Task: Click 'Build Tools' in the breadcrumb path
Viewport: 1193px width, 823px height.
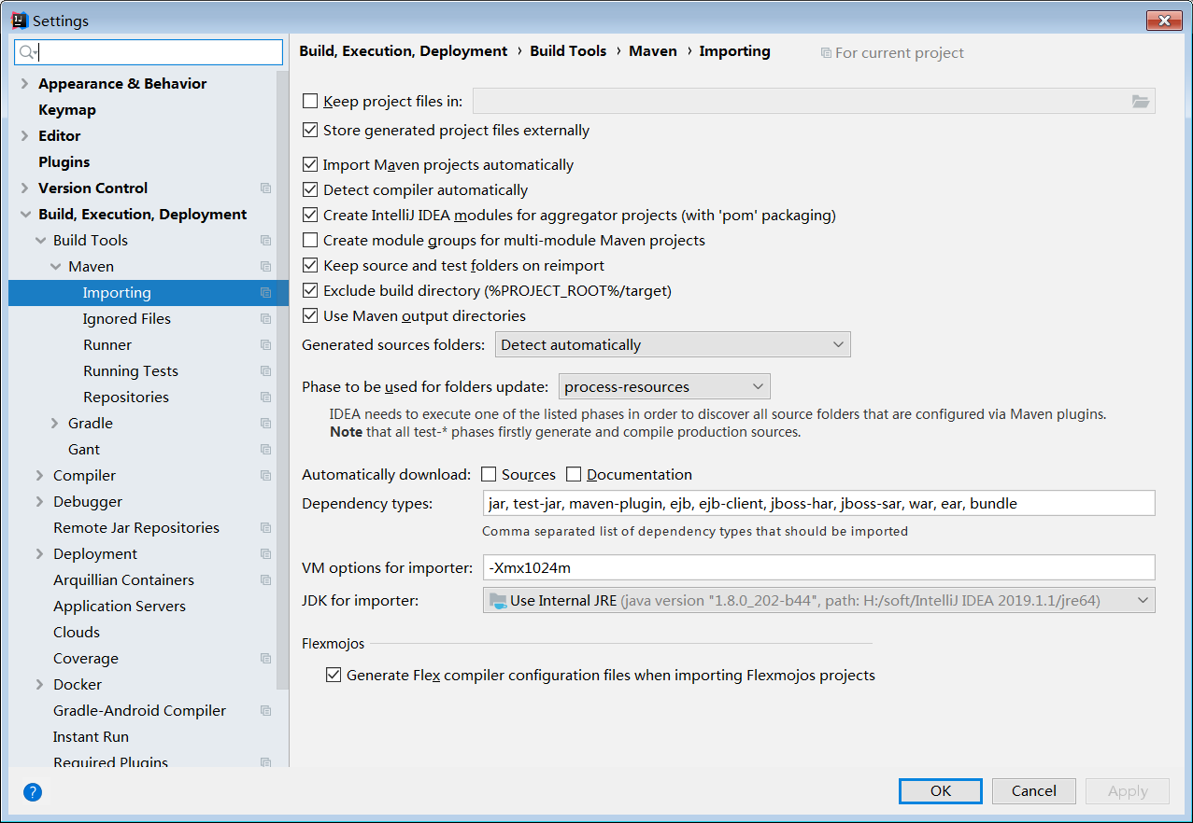Action: click(x=568, y=51)
